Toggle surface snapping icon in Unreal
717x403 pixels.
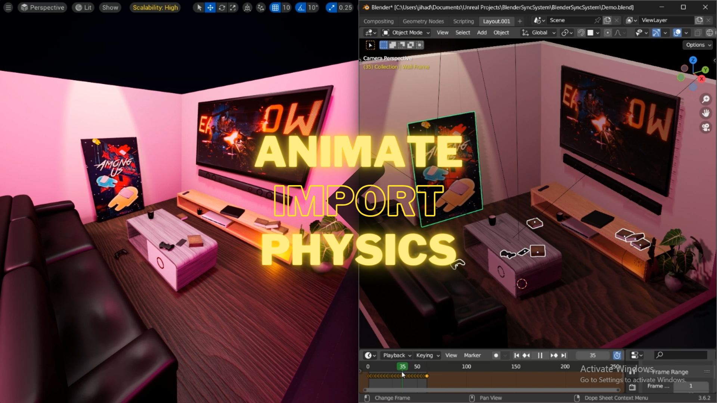[x=261, y=7]
